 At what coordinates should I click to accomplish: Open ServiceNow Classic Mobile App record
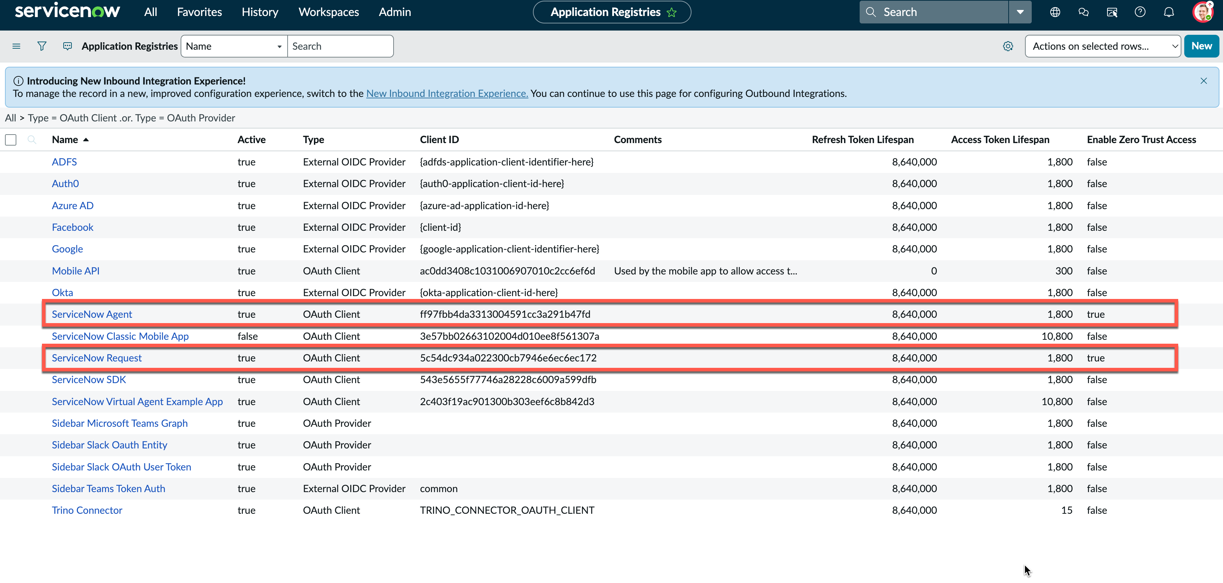(120, 336)
